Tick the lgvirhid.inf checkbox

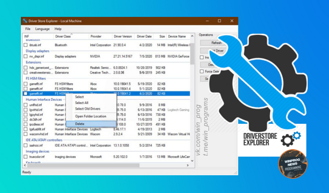point(26,110)
